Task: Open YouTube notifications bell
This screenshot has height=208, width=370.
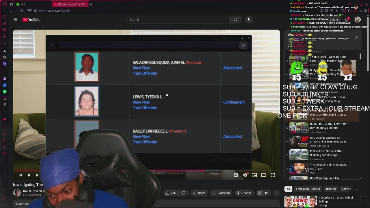Action: click(347, 20)
